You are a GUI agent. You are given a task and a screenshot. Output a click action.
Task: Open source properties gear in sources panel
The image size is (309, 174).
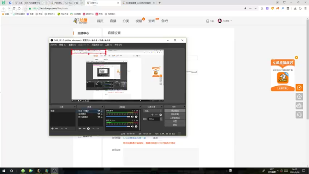(88, 129)
